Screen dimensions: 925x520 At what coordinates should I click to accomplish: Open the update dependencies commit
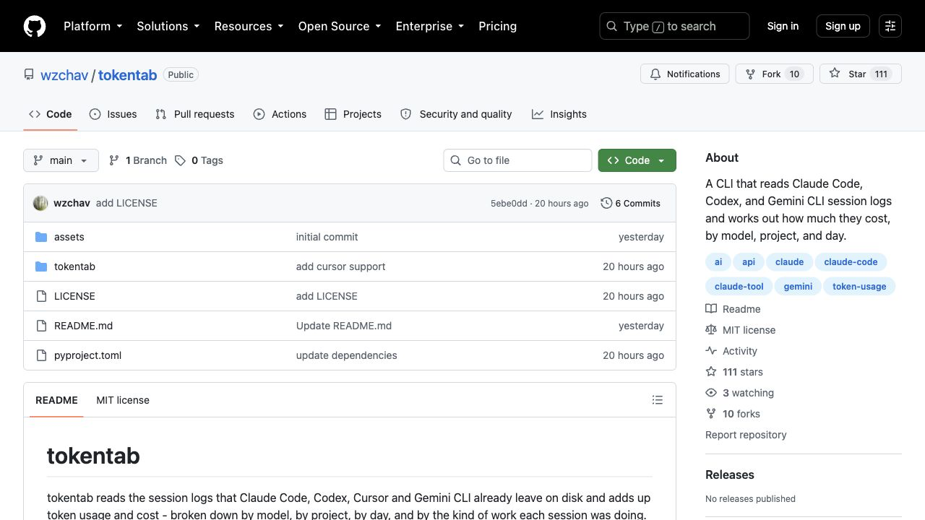point(346,355)
